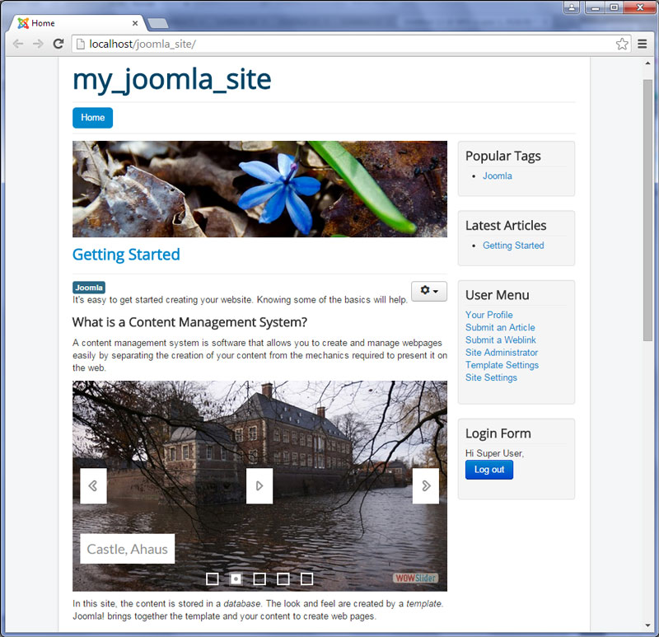Select the fifth slider bullet

(x=306, y=579)
